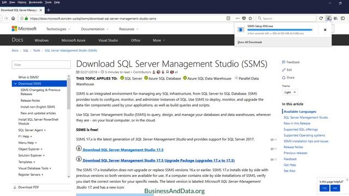The height and width of the screenshot is (196, 349).
Task: Go to Windows in Docs navigation
Action: [x=41, y=40]
